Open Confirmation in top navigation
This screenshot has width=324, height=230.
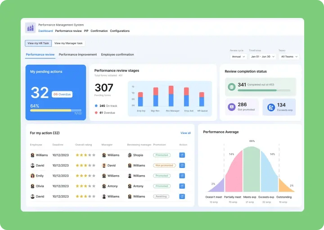[x=99, y=31]
